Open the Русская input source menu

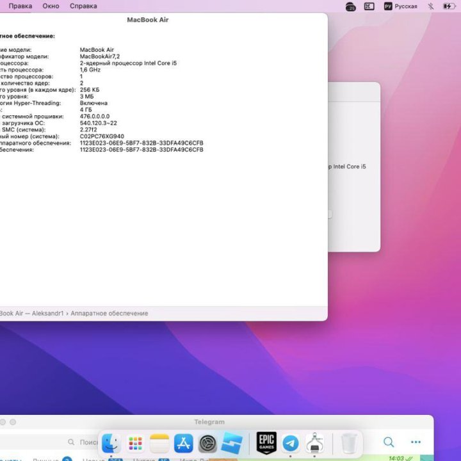[400, 6]
